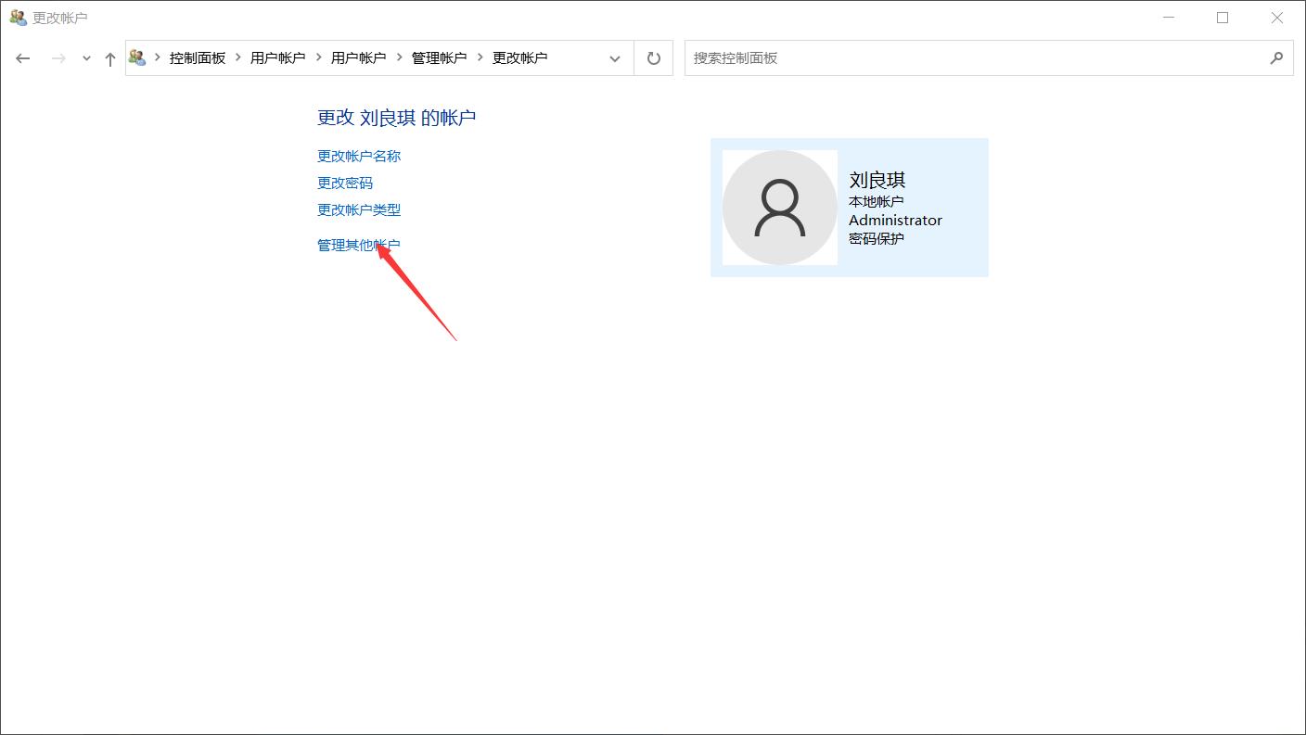Image resolution: width=1306 pixels, height=735 pixels.
Task: Close the 更改帐户 window
Action: click(1277, 18)
